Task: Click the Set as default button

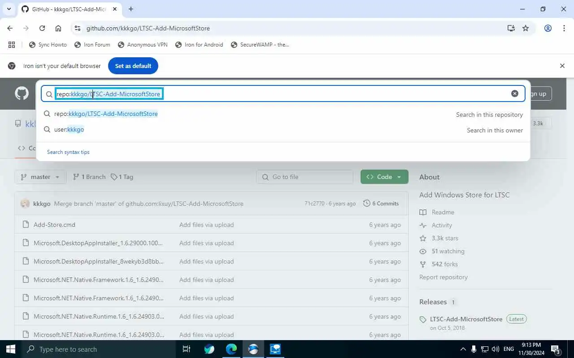Action: (x=133, y=66)
